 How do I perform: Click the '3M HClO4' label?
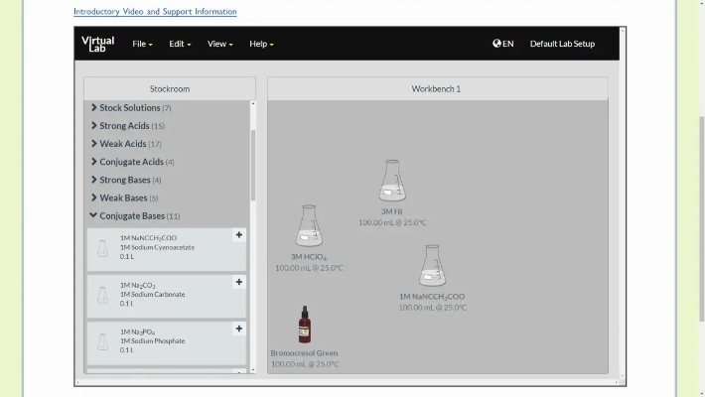pyautogui.click(x=309, y=257)
